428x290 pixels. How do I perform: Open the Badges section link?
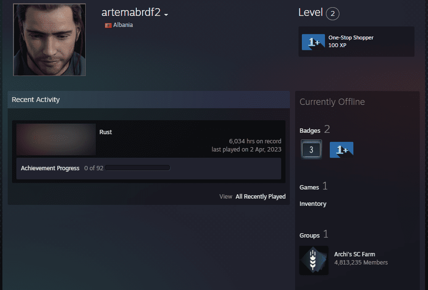point(310,130)
